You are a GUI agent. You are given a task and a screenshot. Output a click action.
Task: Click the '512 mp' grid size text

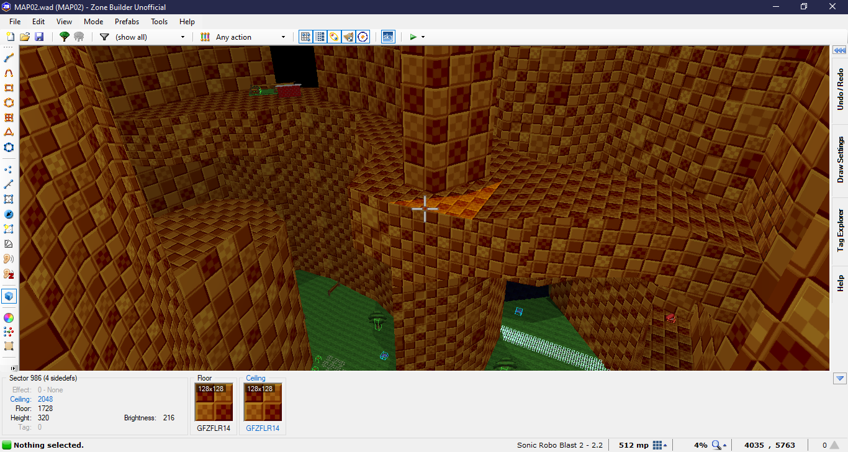(x=634, y=445)
